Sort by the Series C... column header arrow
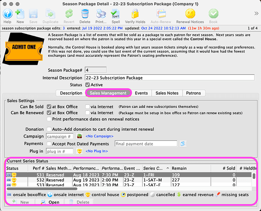261x211 pixels. 168,168
